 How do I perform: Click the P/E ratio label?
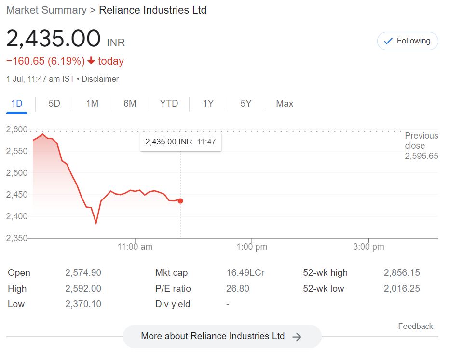tap(173, 288)
